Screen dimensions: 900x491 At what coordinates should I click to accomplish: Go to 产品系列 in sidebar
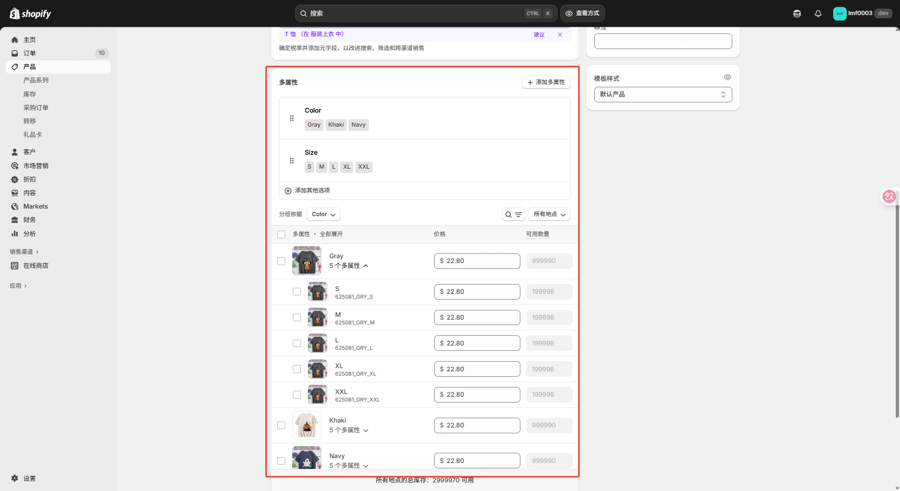36,80
